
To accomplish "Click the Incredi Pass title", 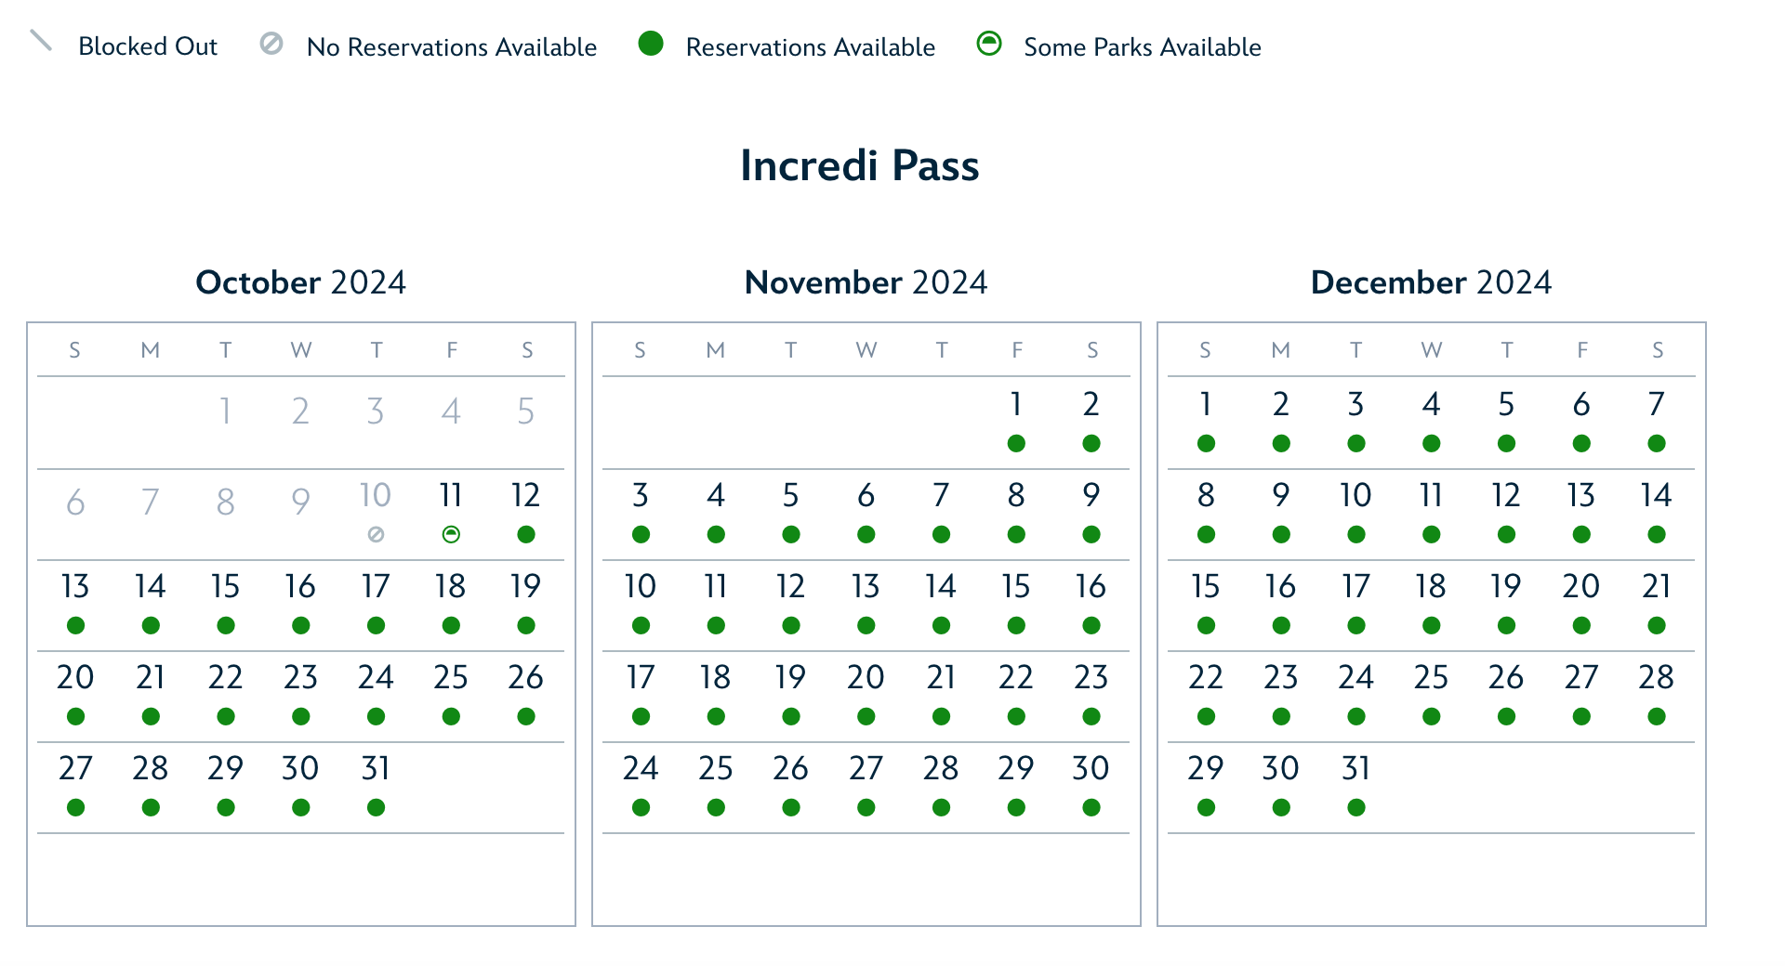I will tap(860, 165).
